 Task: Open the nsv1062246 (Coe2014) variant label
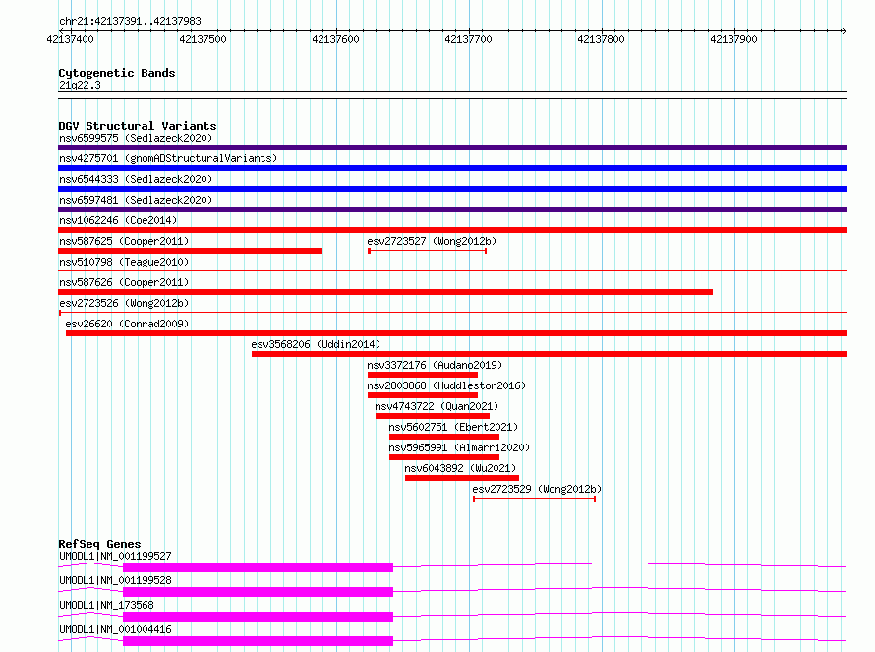(x=118, y=220)
